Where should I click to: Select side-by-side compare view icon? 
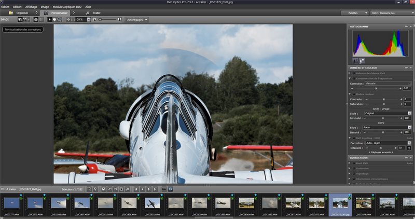pyautogui.click(x=24, y=20)
